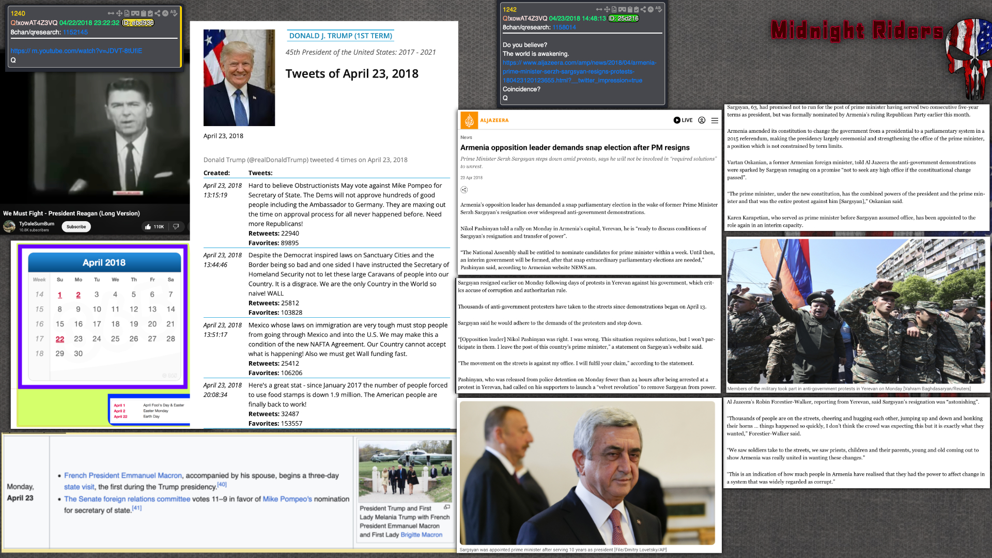The image size is (992, 558).
Task: Click the 'We Must Fight - President Reagan' video title
Action: [71, 213]
